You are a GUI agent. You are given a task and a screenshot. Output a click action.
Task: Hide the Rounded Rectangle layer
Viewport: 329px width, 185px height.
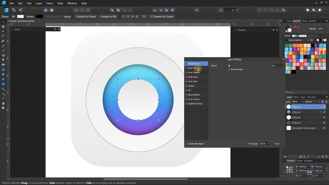click(x=324, y=128)
